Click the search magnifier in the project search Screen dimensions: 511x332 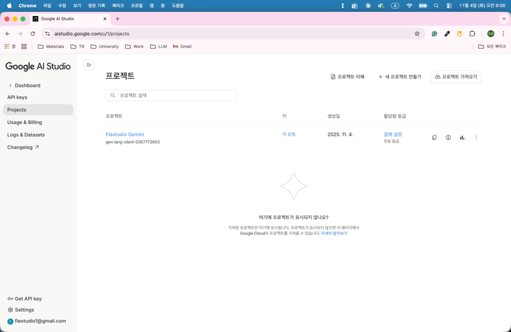[x=113, y=96]
